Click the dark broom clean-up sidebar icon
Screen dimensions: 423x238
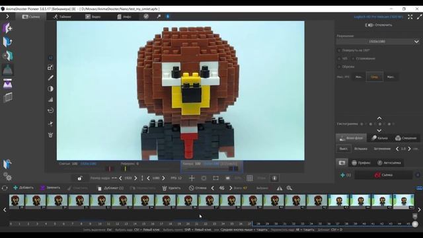point(7,69)
